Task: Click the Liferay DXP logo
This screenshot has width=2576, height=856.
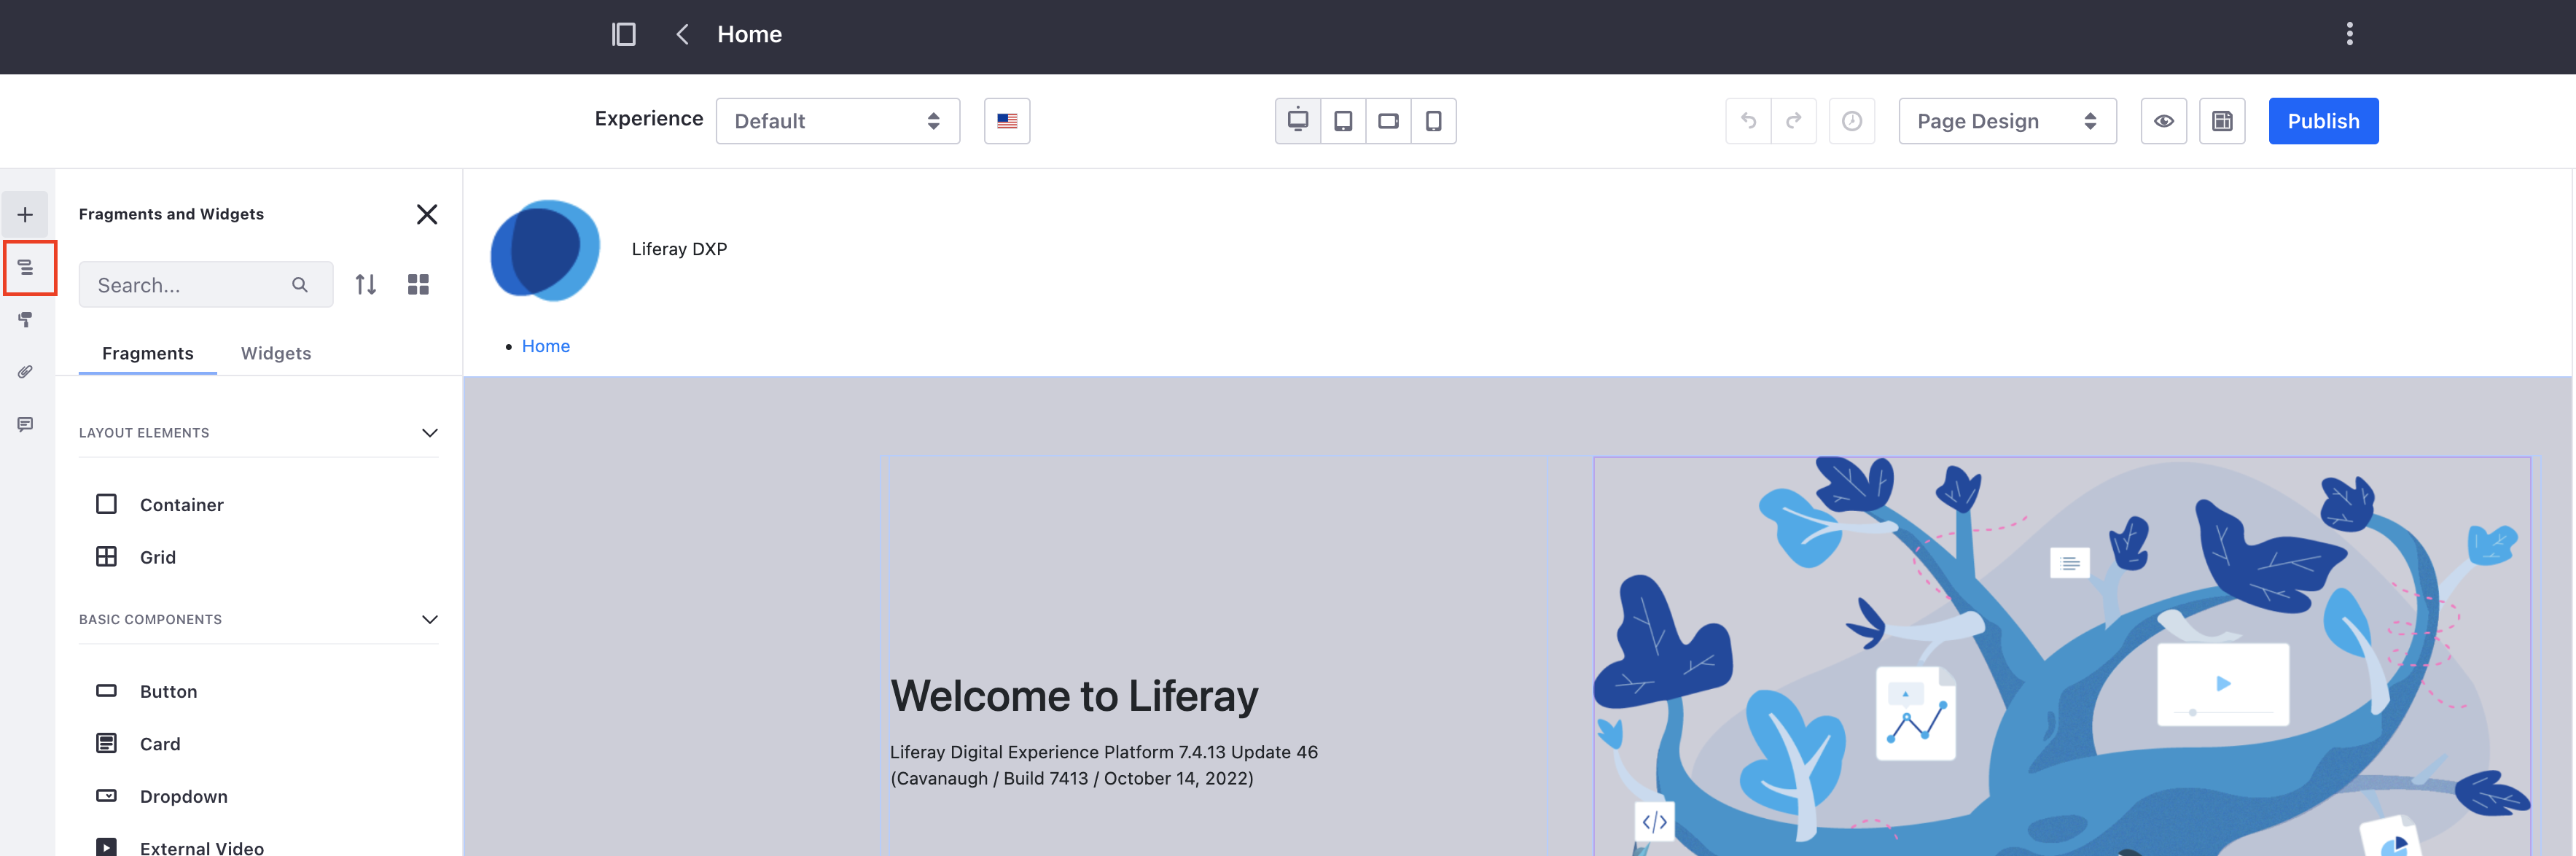Action: [545, 250]
